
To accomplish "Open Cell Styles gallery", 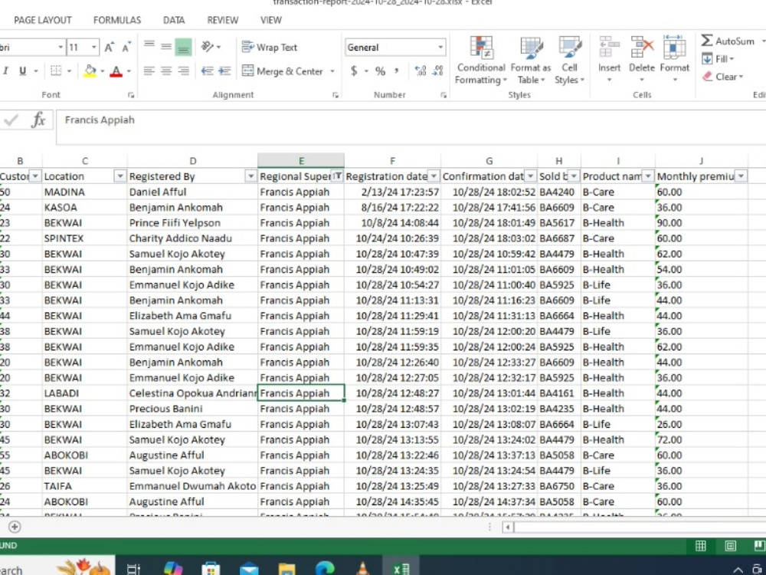I will pyautogui.click(x=569, y=61).
